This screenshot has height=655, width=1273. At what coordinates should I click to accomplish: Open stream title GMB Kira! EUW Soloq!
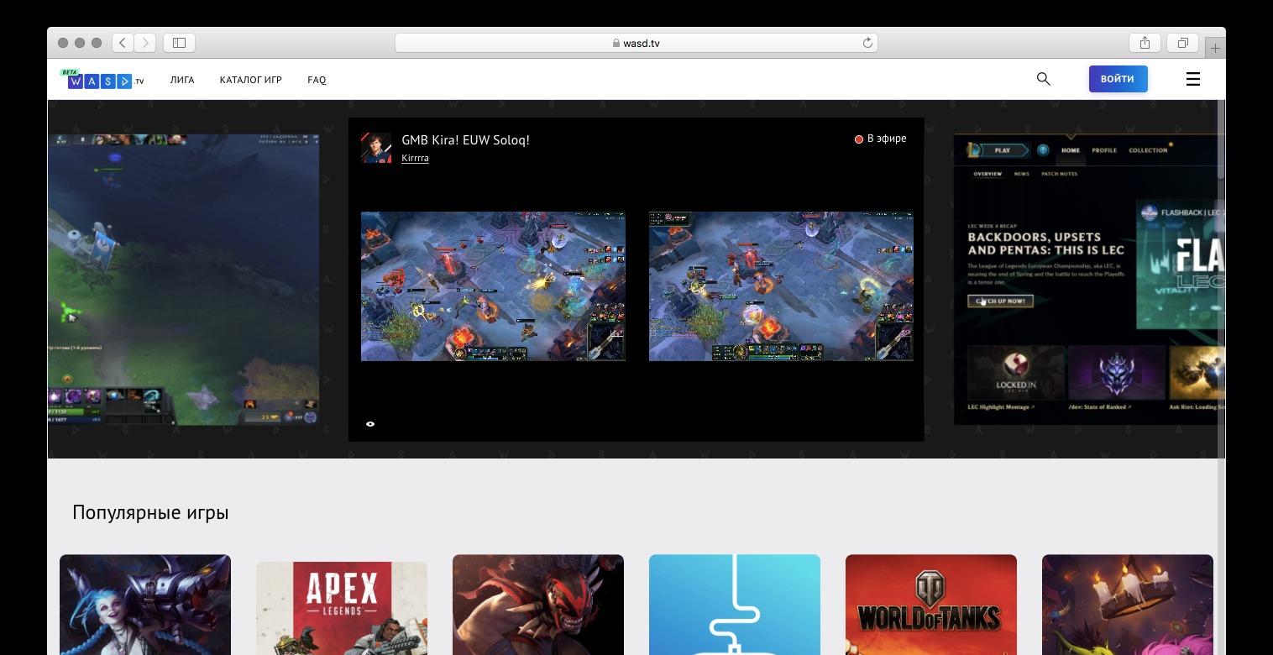tap(465, 140)
